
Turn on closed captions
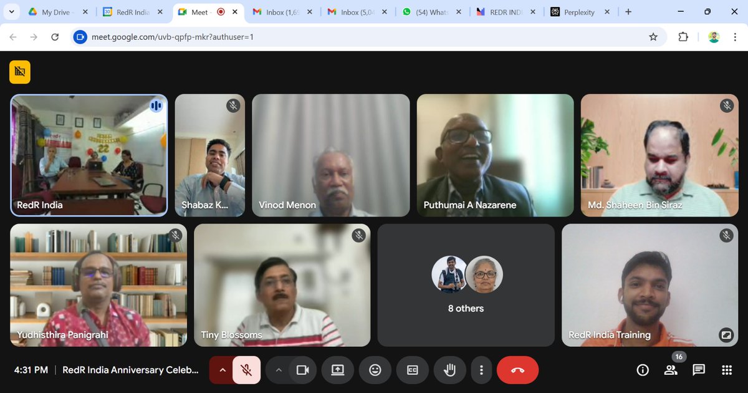point(412,370)
